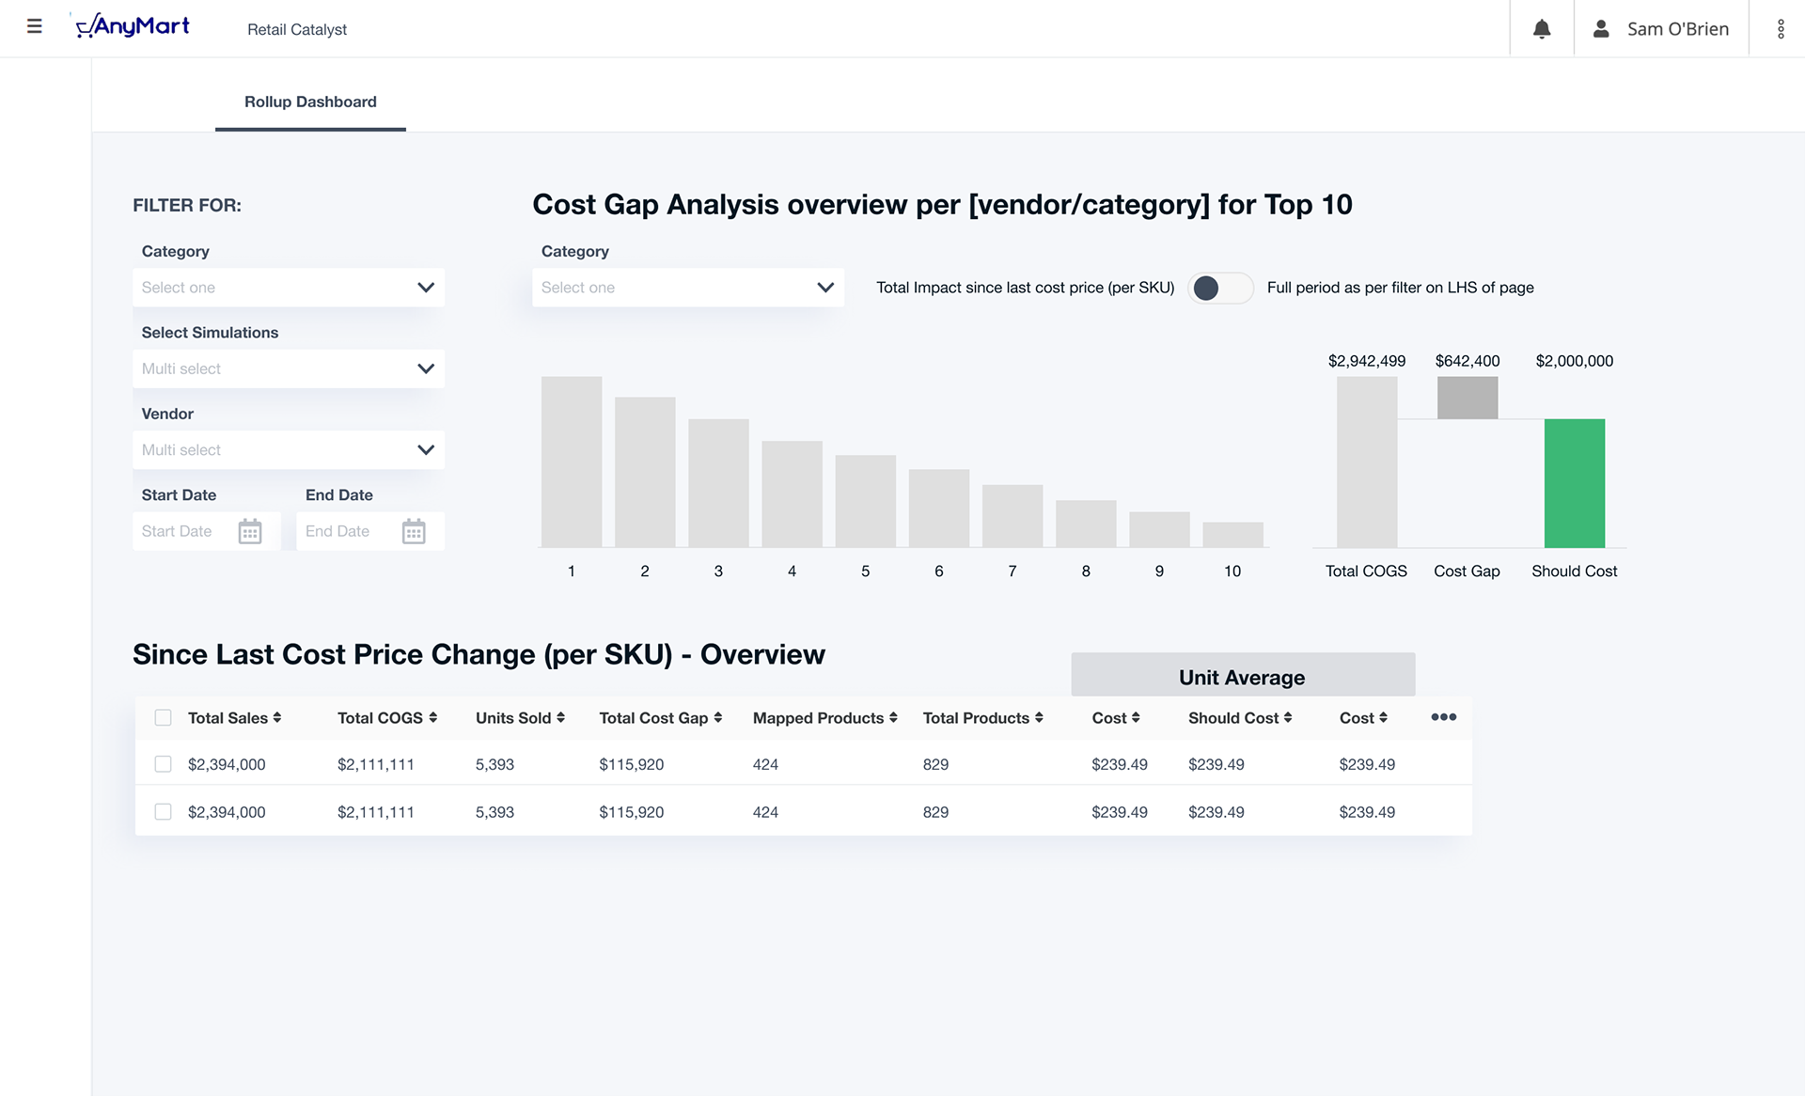Click the notifications bell icon

pyautogui.click(x=1542, y=29)
